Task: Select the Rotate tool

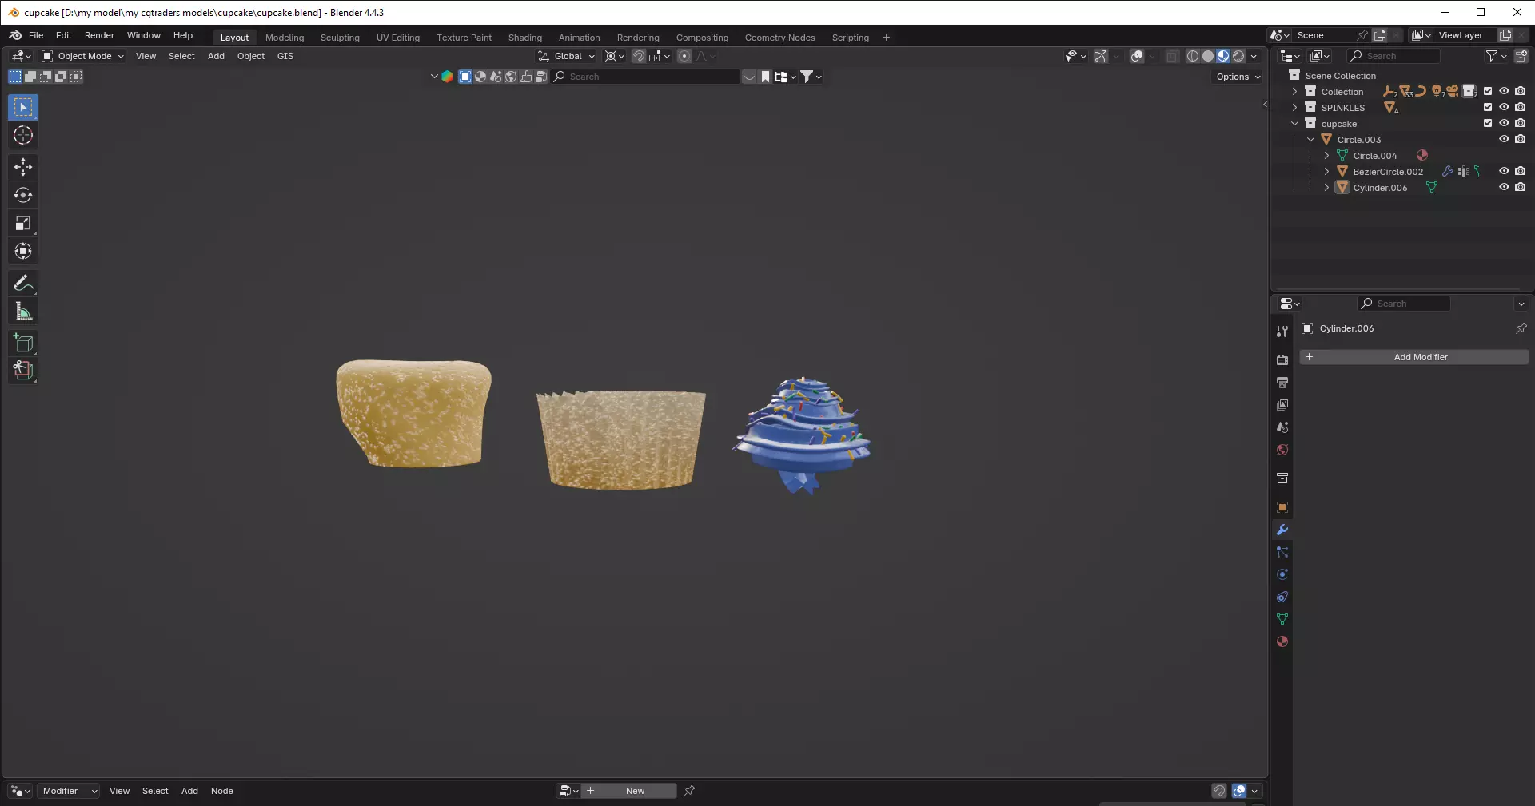Action: (23, 195)
